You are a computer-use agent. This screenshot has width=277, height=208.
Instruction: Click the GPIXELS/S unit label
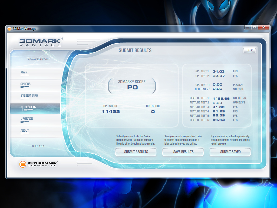239,103
